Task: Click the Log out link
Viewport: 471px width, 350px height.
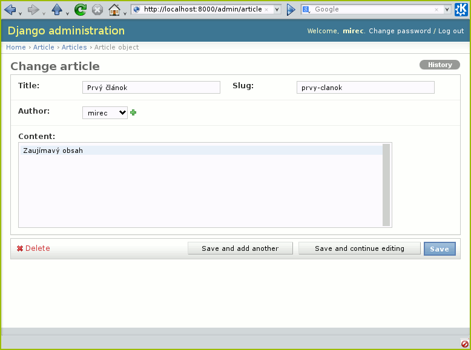Action: pos(451,31)
